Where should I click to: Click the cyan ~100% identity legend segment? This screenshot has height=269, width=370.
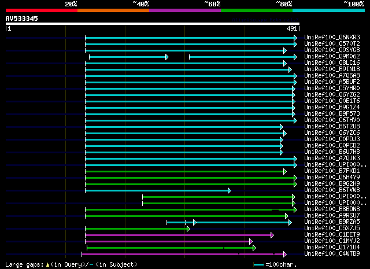(329, 10)
